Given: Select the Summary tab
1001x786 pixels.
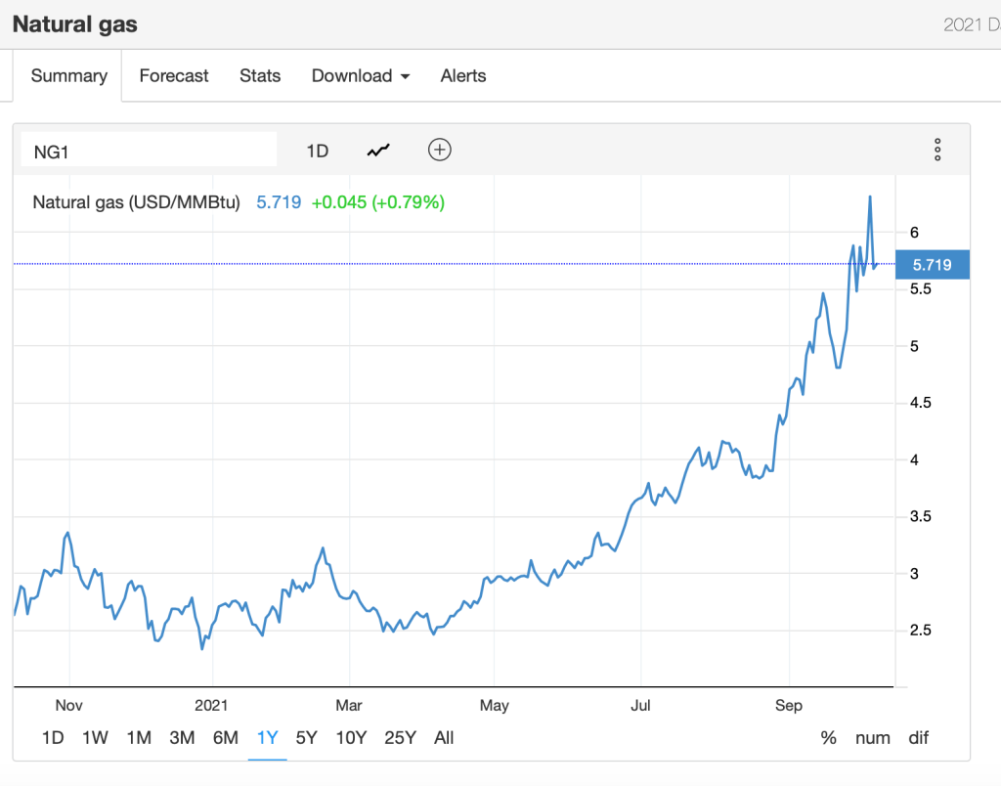Looking at the screenshot, I should [x=68, y=75].
